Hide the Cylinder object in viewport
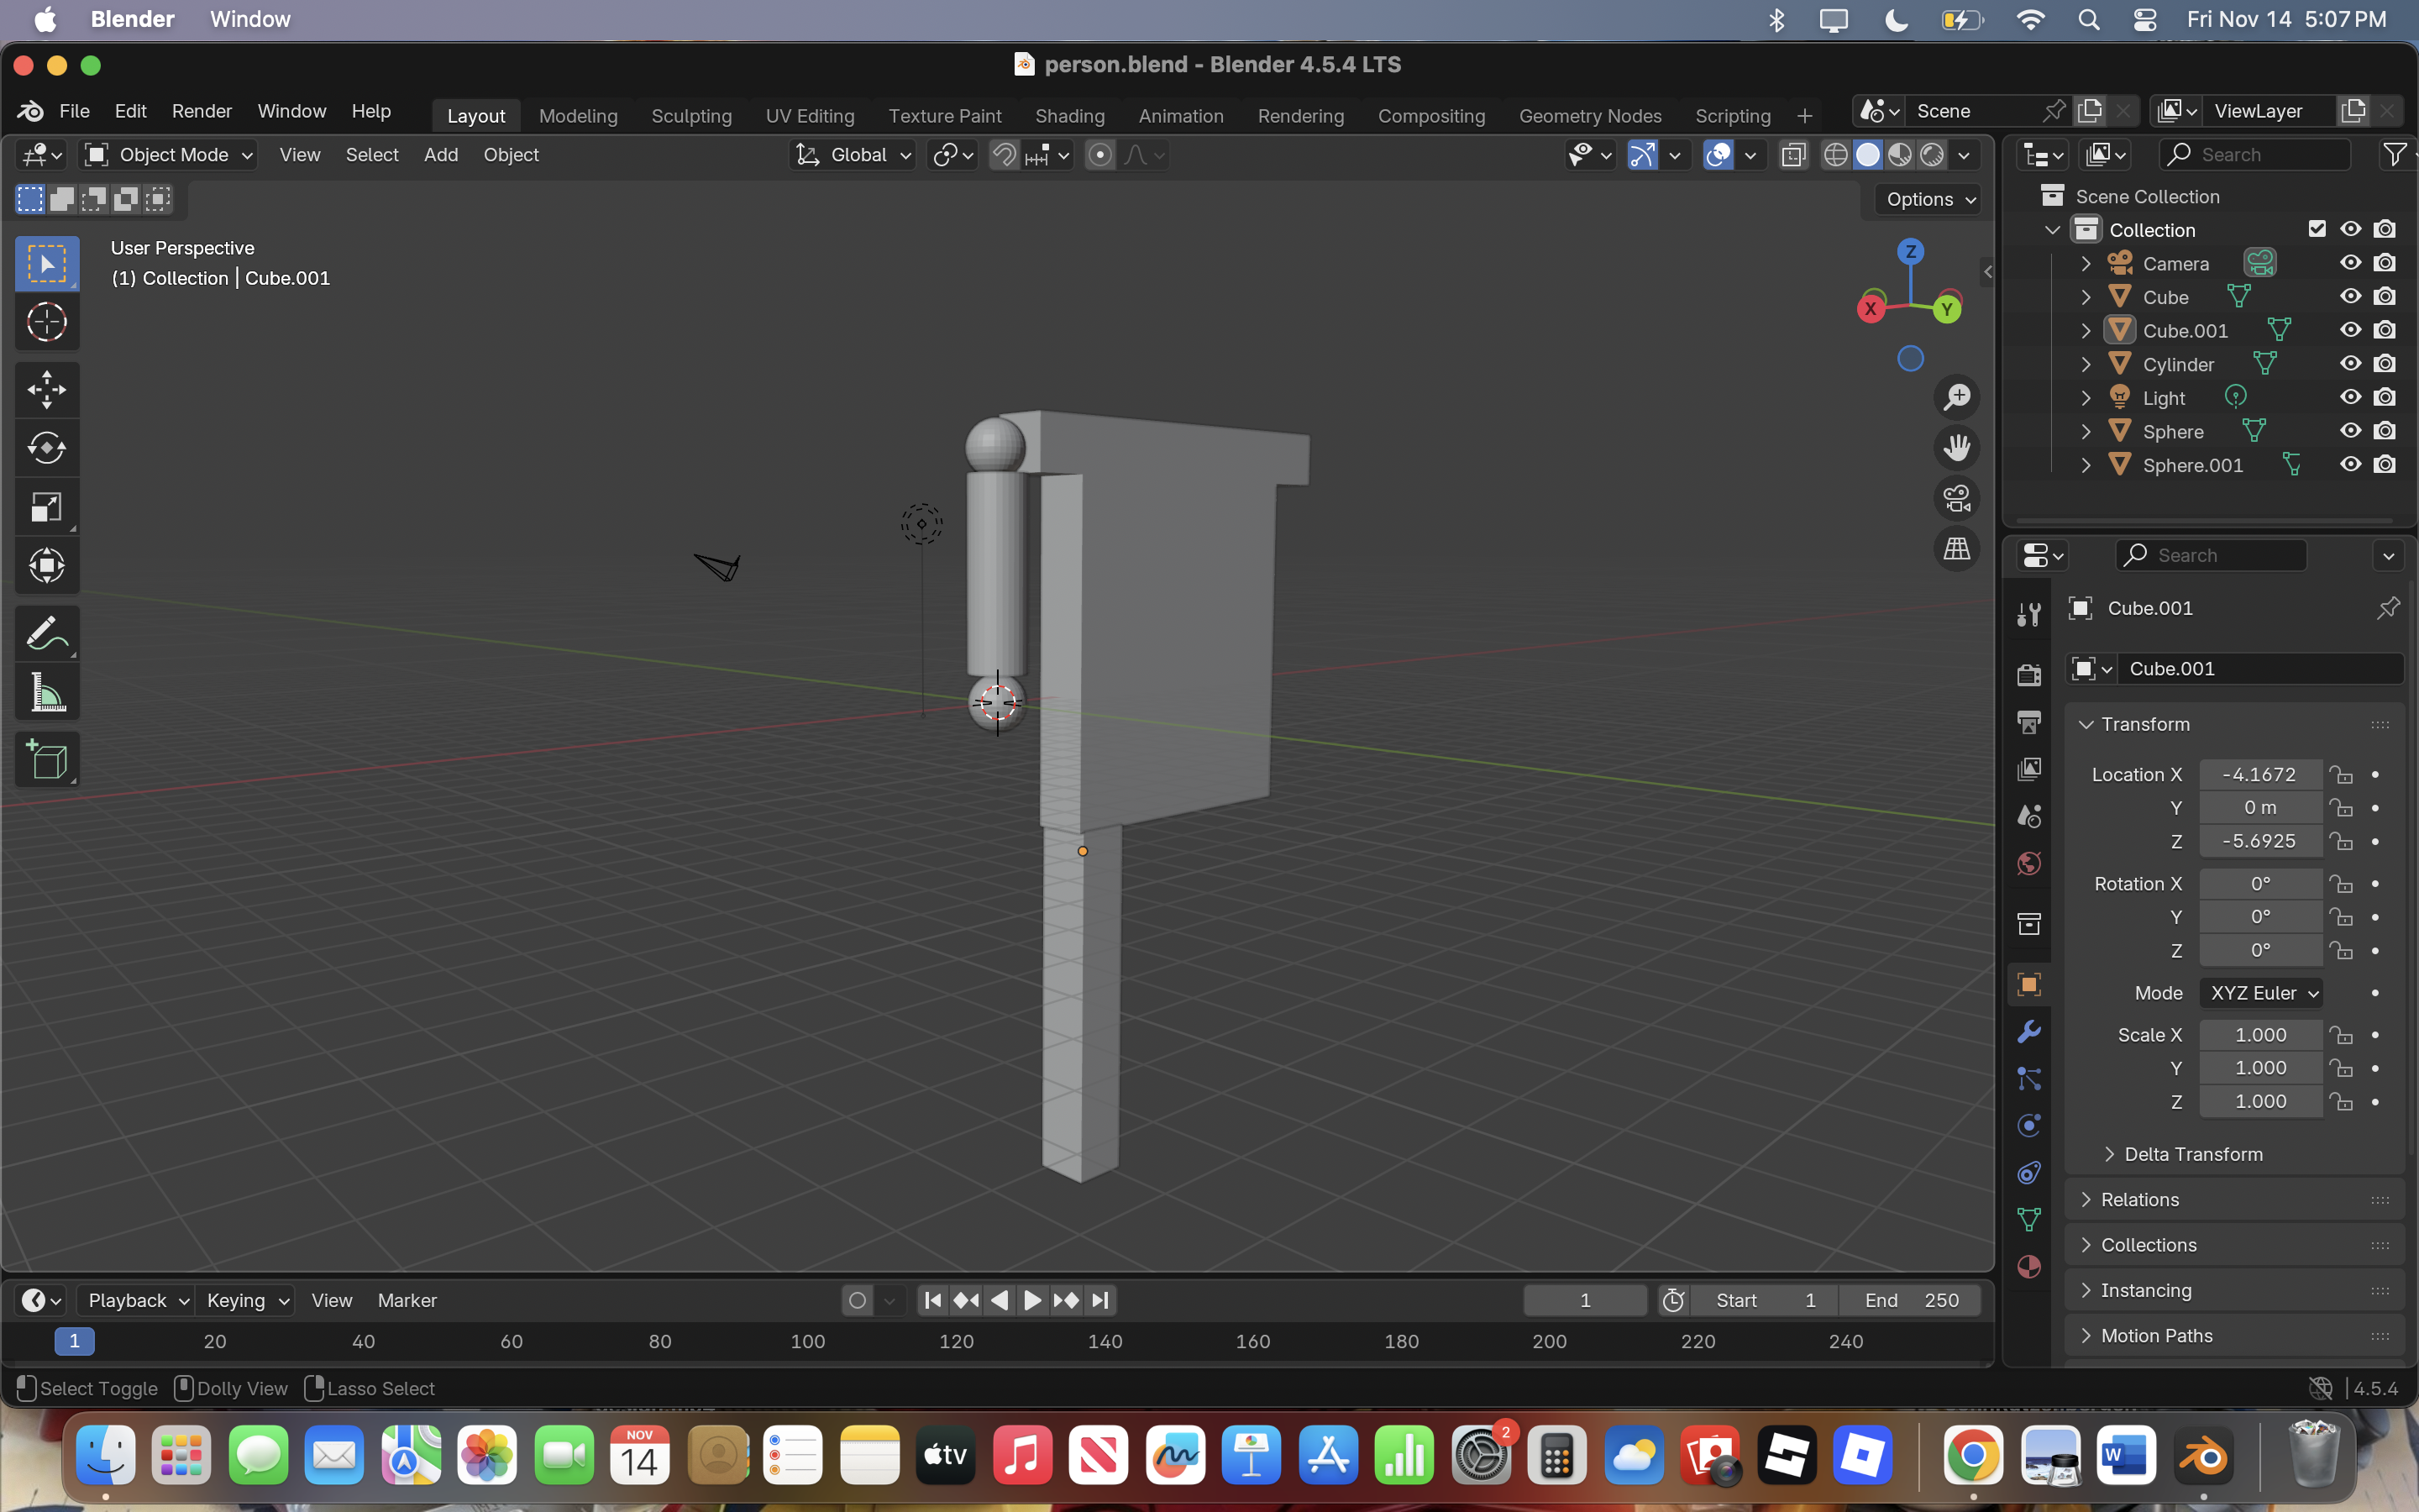This screenshot has height=1512, width=2419. click(x=2350, y=364)
